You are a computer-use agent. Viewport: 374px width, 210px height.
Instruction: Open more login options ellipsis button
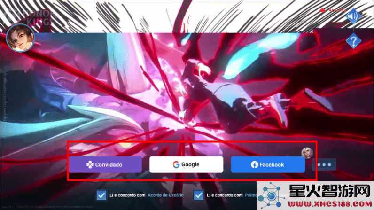click(x=324, y=164)
